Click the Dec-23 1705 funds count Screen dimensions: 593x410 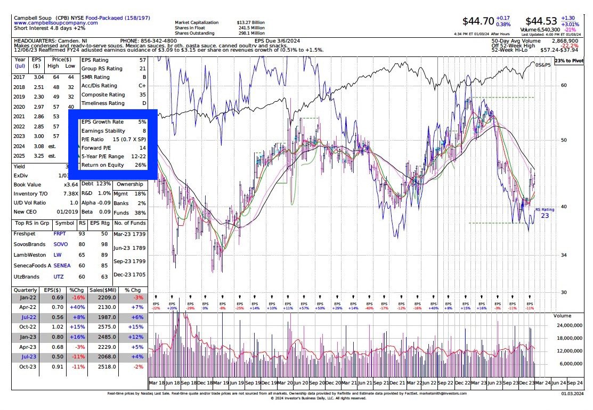[x=129, y=275]
